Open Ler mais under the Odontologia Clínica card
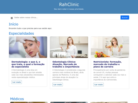This screenshot has height=103, width=138. [x=57, y=84]
